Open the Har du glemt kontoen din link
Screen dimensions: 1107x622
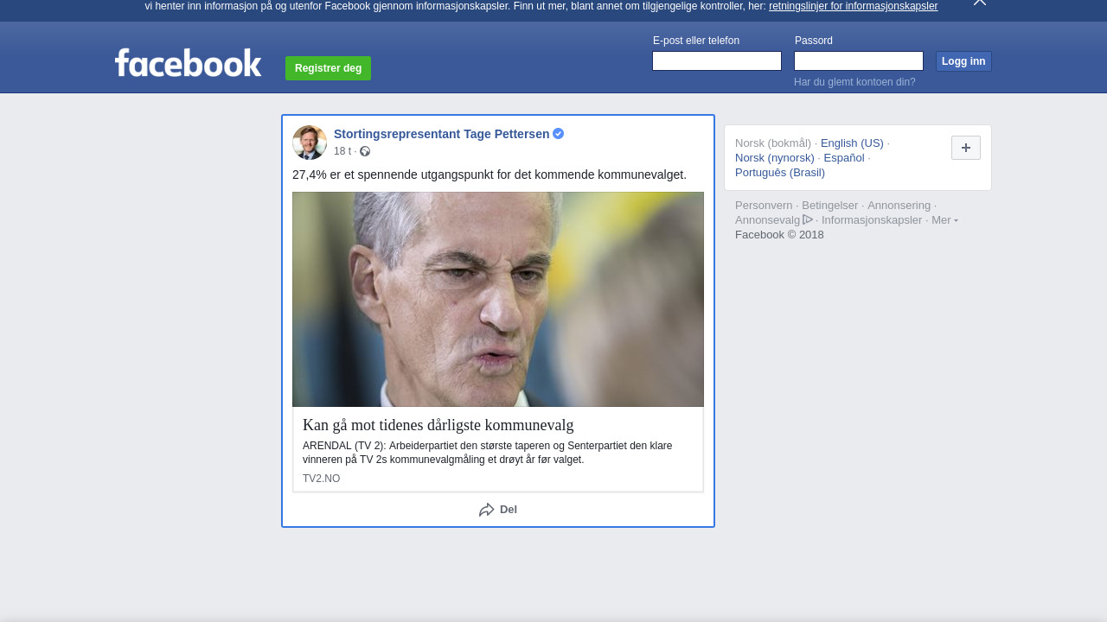click(854, 82)
